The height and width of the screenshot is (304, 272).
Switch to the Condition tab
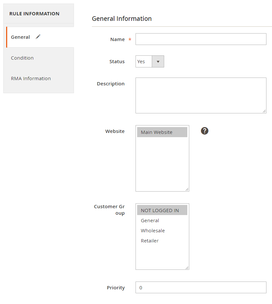[x=22, y=58]
